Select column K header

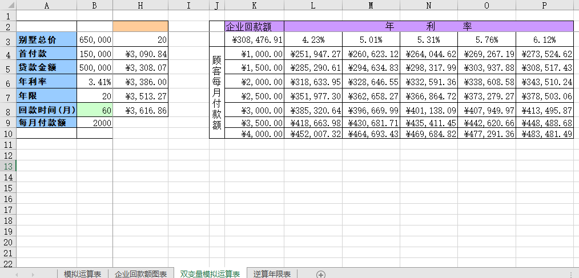coord(254,6)
